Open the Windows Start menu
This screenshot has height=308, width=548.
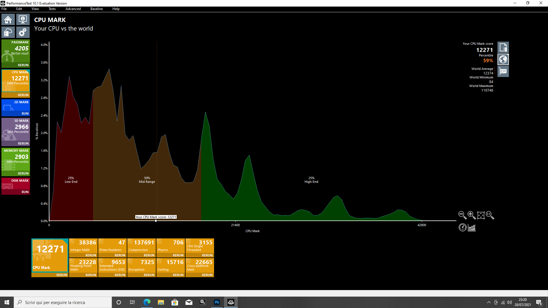pos(7,302)
